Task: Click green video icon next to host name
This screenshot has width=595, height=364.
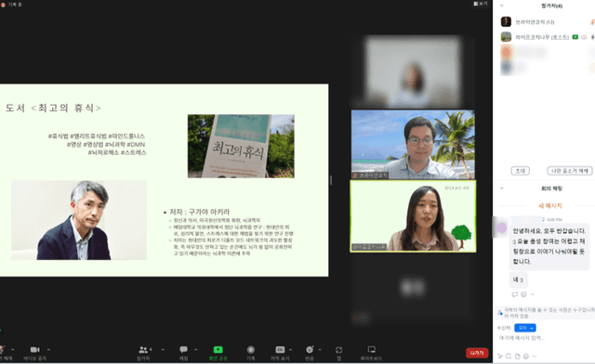Action: 575,37
